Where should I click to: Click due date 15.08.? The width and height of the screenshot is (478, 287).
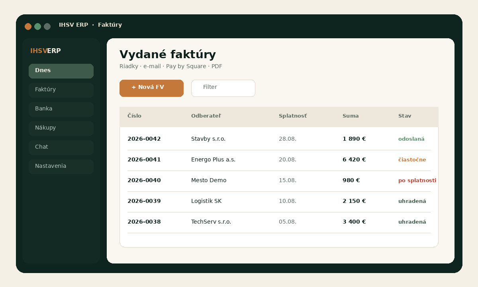point(288,181)
